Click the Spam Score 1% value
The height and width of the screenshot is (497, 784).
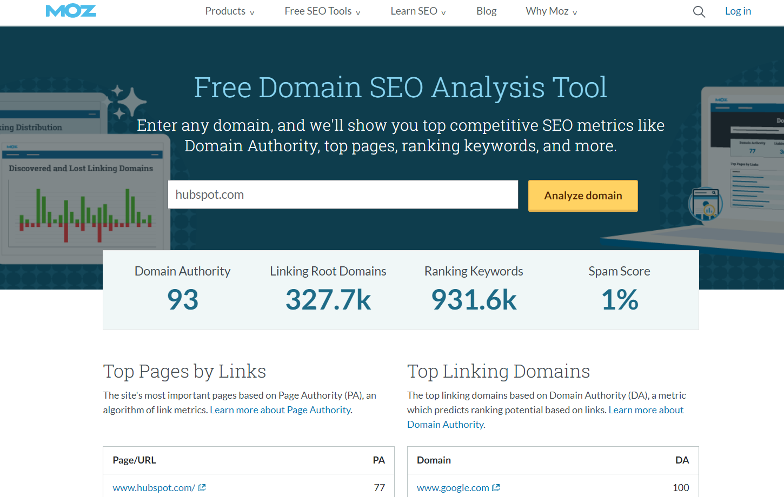620,300
